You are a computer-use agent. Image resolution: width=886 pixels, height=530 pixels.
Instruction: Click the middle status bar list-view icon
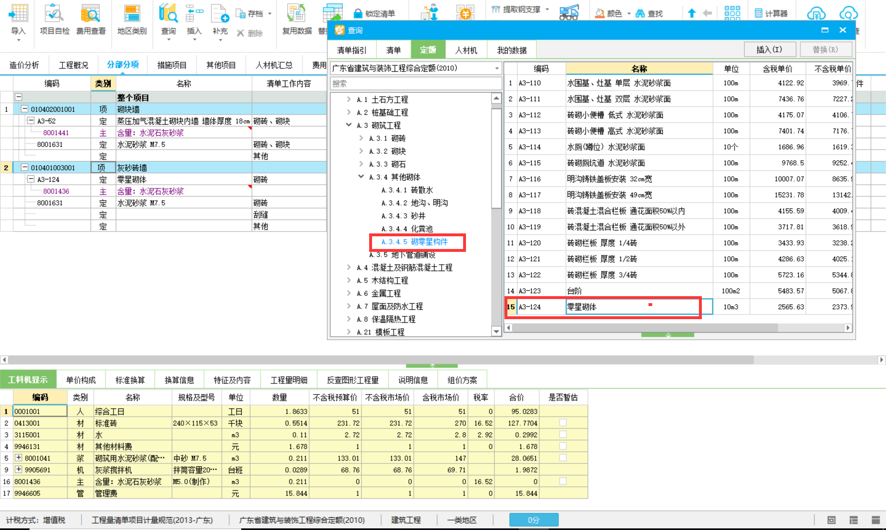click(854, 520)
